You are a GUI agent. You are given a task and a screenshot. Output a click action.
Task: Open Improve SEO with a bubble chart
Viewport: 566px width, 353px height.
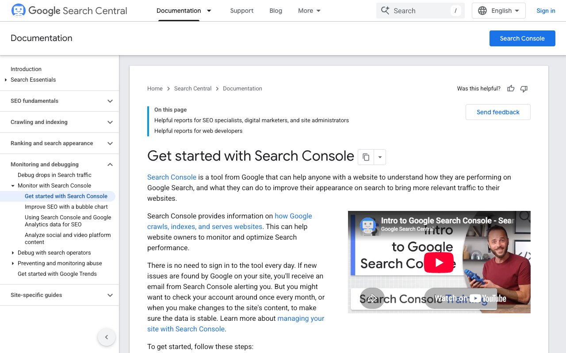tap(66, 207)
